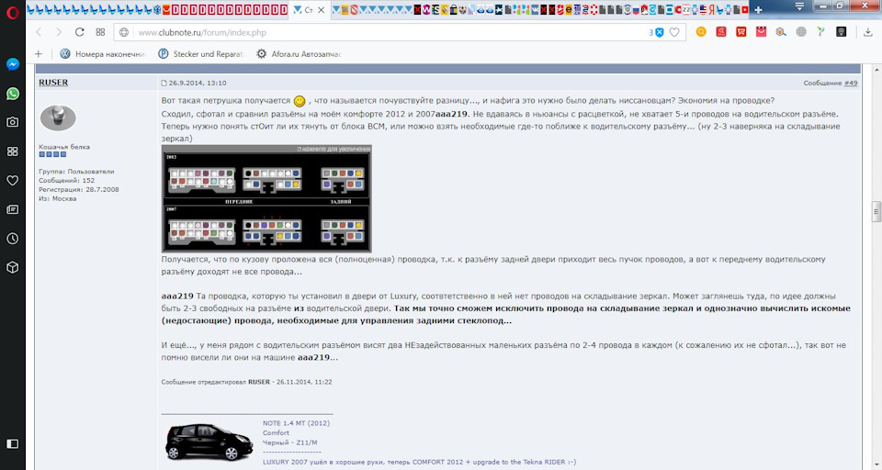Add page to bookmarks with heart icon
Screen dimensions: 882x470
(674, 33)
